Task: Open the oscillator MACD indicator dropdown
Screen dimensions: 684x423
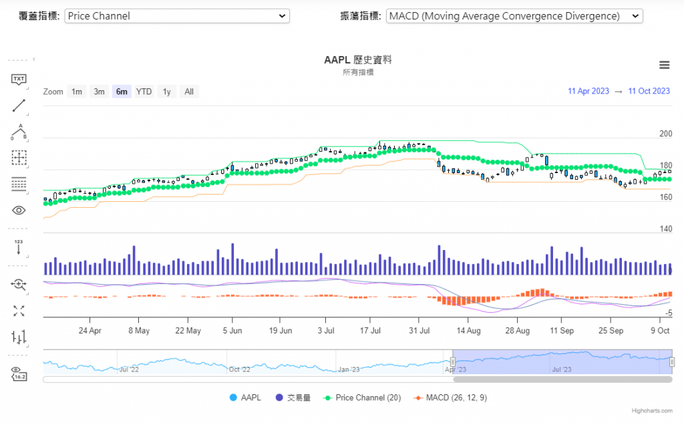Action: pyautogui.click(x=514, y=16)
